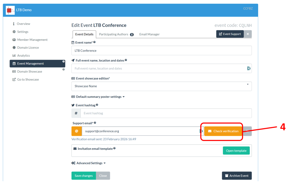Click Open template button
The height and width of the screenshot is (186, 295).
pyautogui.click(x=236, y=151)
